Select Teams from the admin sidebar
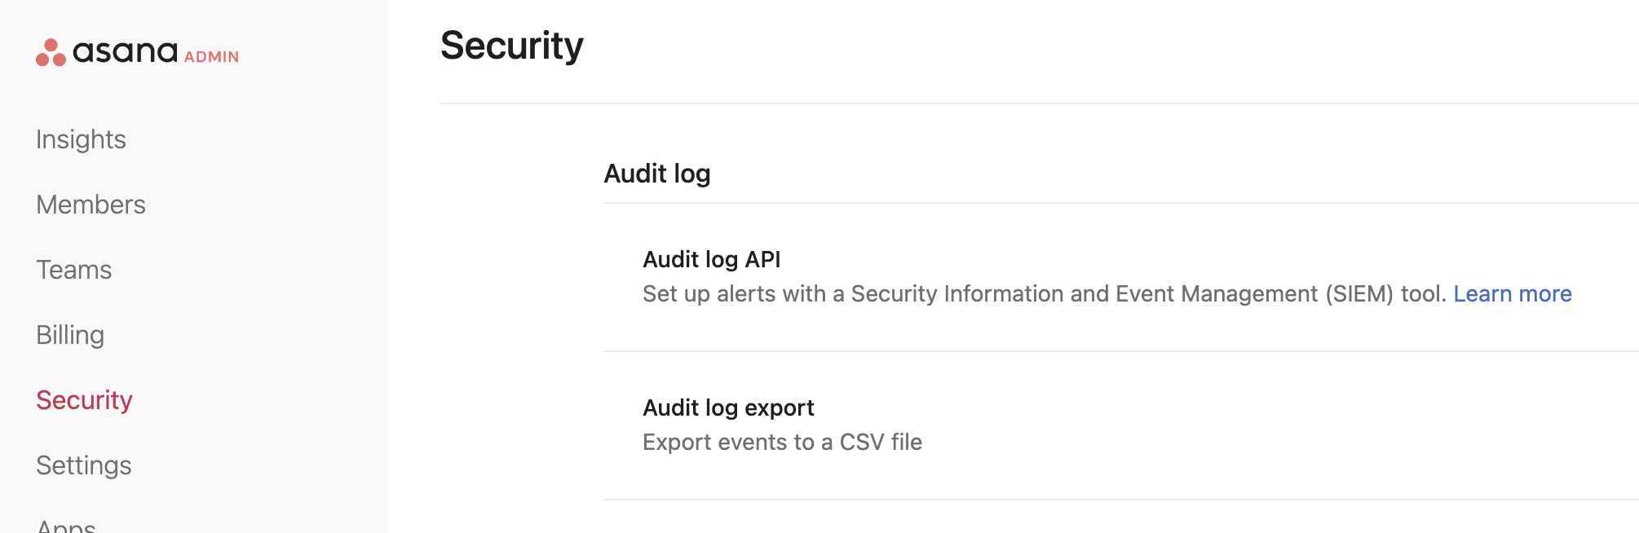This screenshot has width=1639, height=533. point(73,270)
